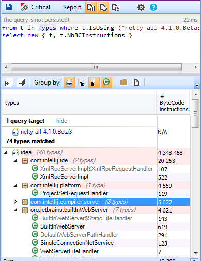201x261 pixels.
Task: Toggle group by type button
Action: [106, 83]
